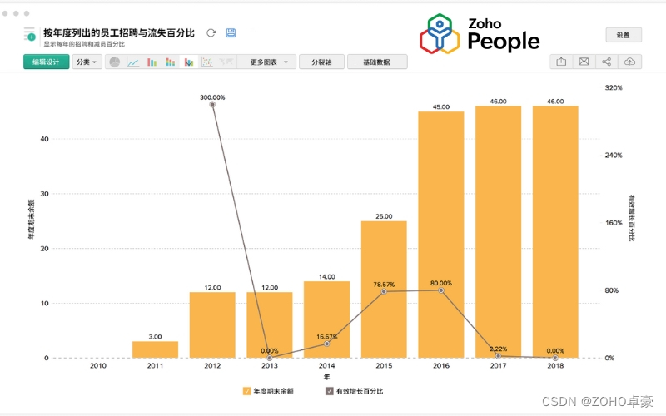This screenshot has width=666, height=416.
Task: Click the export icon in the toolbar
Action: tap(561, 62)
